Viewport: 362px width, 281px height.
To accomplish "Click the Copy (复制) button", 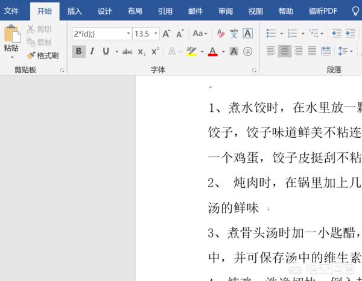I will pyautogui.click(x=39, y=42).
